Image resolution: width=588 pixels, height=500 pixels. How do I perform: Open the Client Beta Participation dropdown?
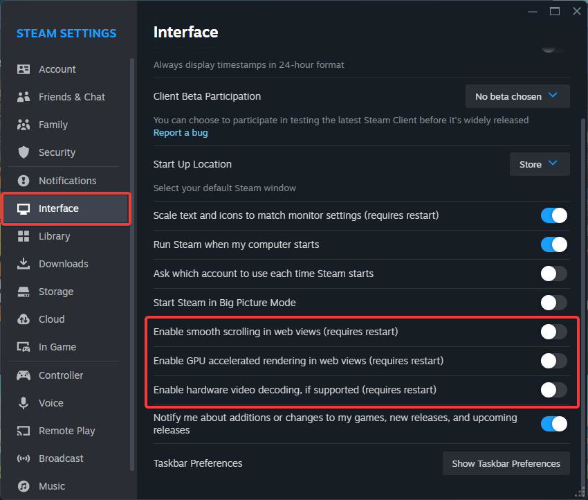(517, 96)
